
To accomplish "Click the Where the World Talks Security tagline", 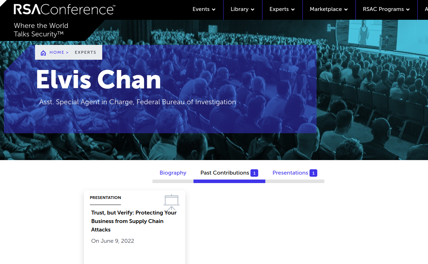I will click(41, 30).
